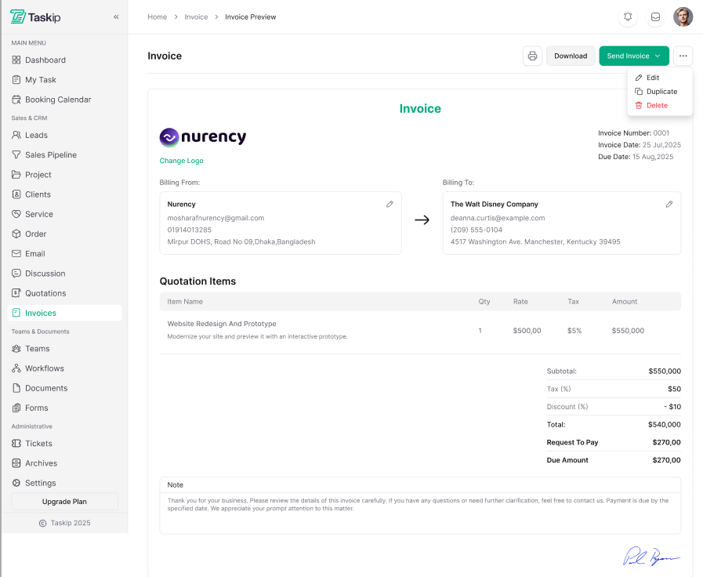
Task: Select Edit from the options menu
Action: coord(652,78)
